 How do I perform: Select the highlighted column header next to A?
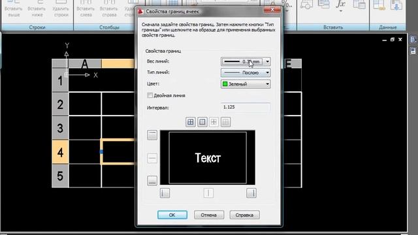tap(118, 64)
